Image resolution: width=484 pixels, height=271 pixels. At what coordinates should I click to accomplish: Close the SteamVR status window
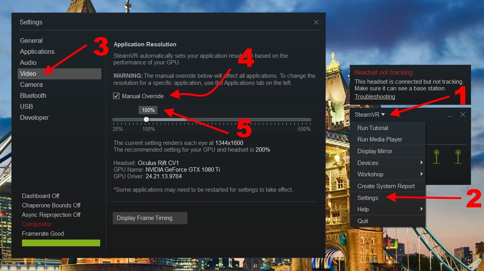(463, 115)
